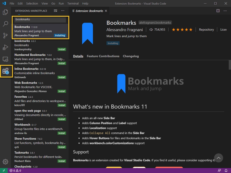Open the Manage gear icon
231x173 pixels.
coord(5,162)
